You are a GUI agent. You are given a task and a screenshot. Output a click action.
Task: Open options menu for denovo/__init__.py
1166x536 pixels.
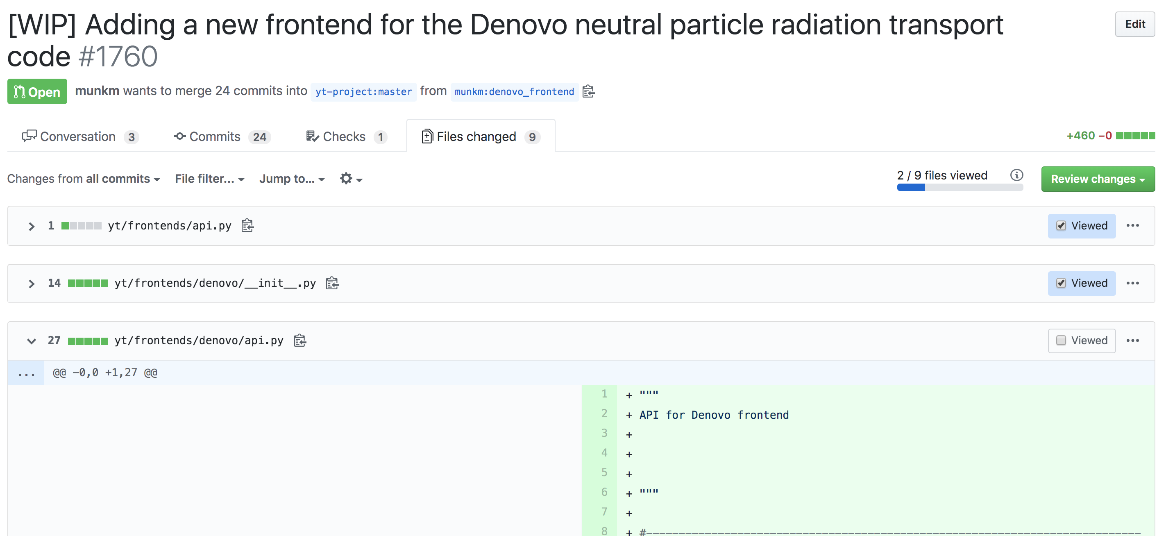pyautogui.click(x=1132, y=283)
